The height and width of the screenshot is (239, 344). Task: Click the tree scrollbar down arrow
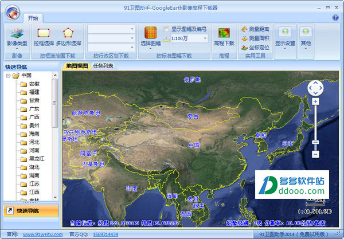[55, 198]
